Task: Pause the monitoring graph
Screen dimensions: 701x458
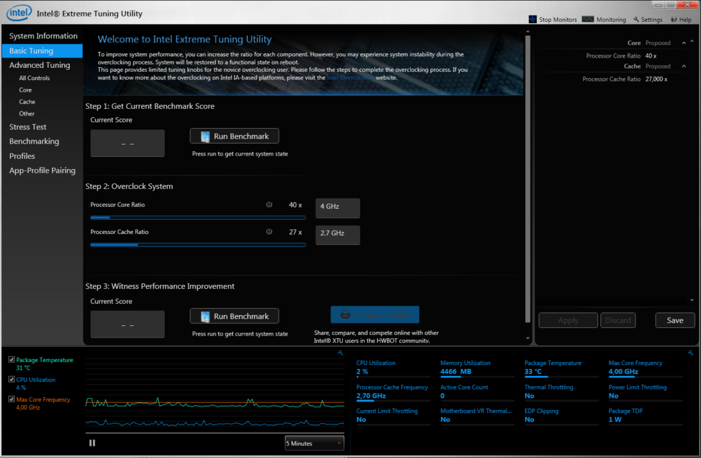Action: pyautogui.click(x=92, y=443)
